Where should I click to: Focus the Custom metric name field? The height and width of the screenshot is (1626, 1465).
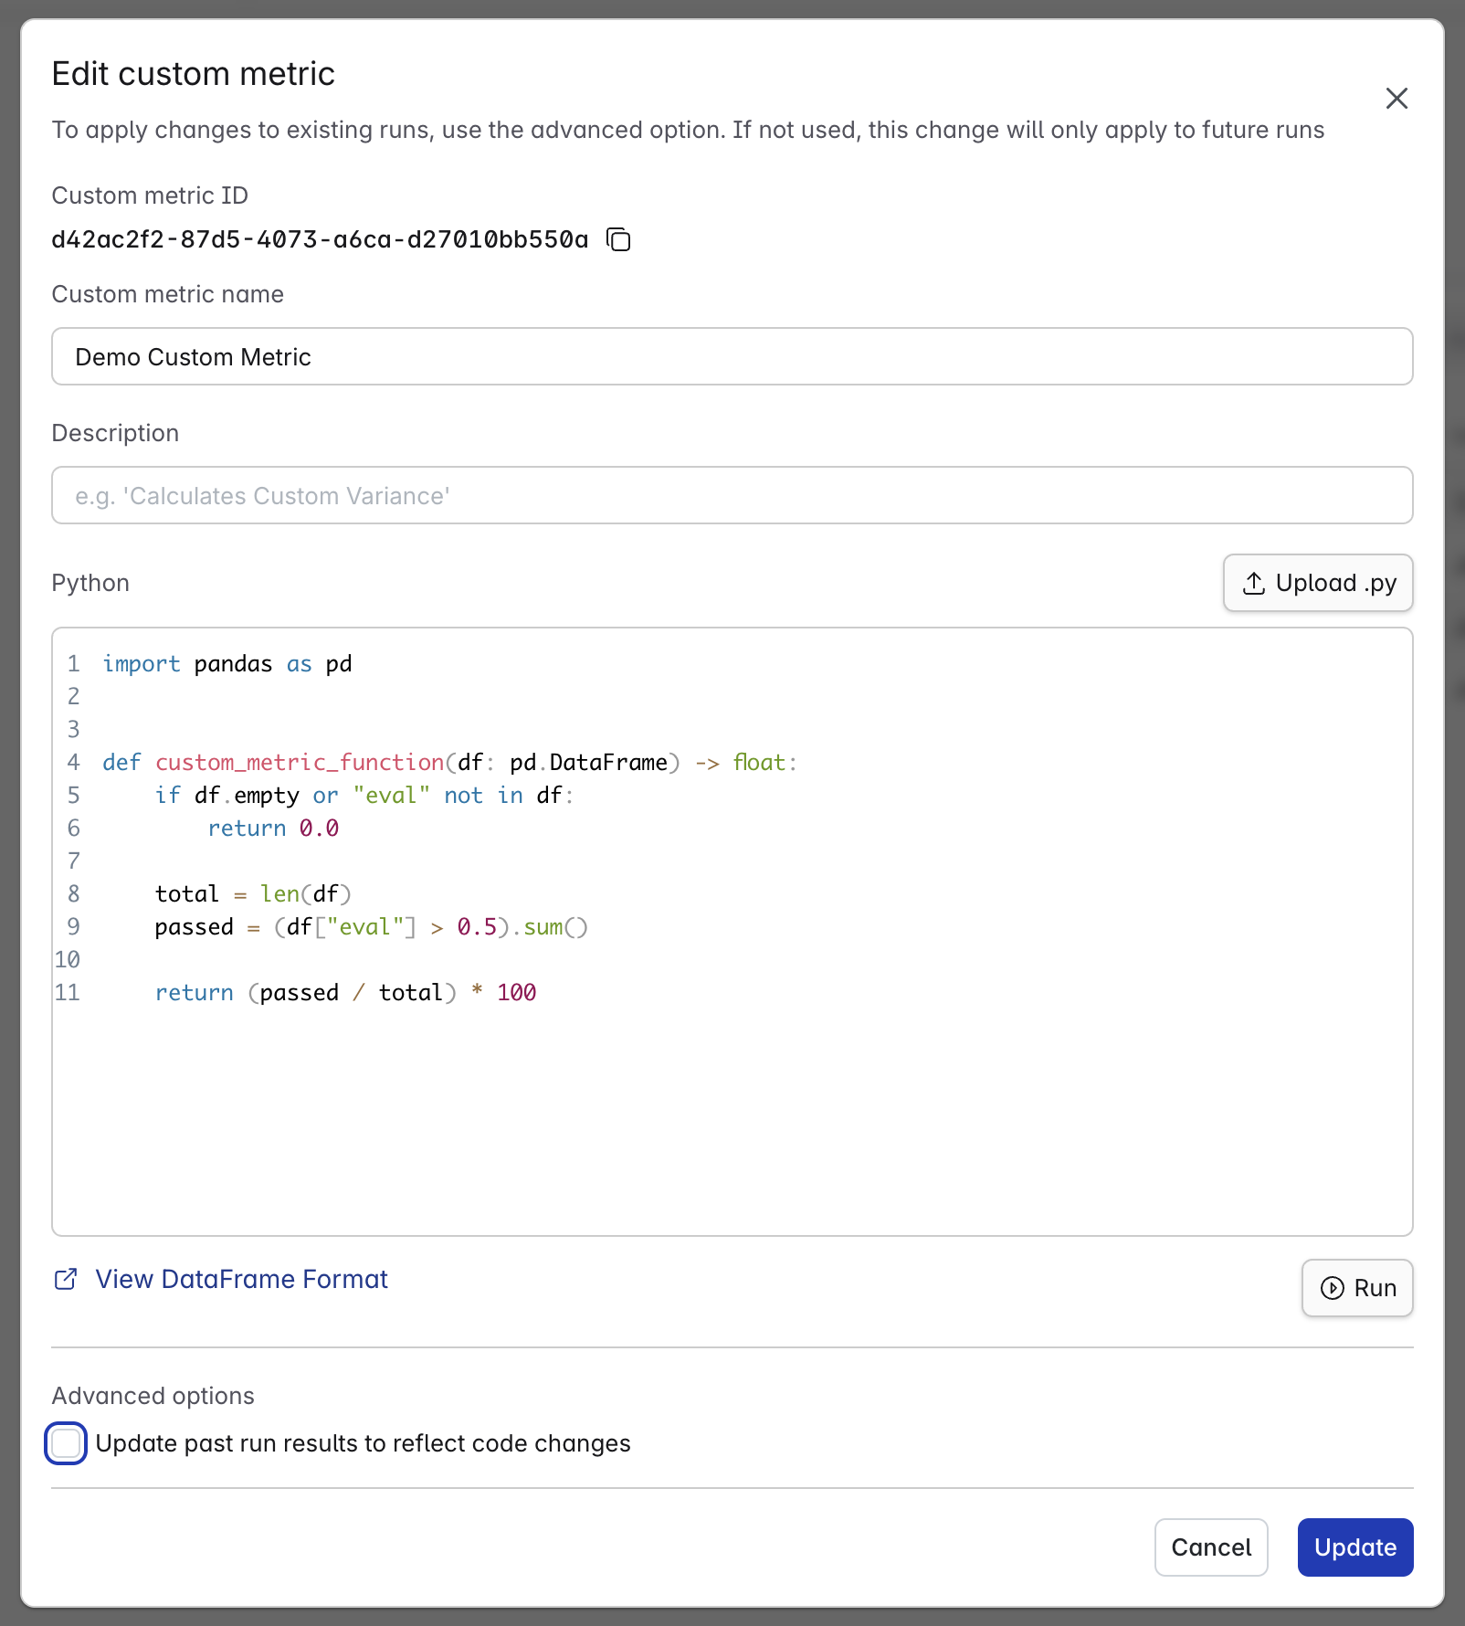732,356
